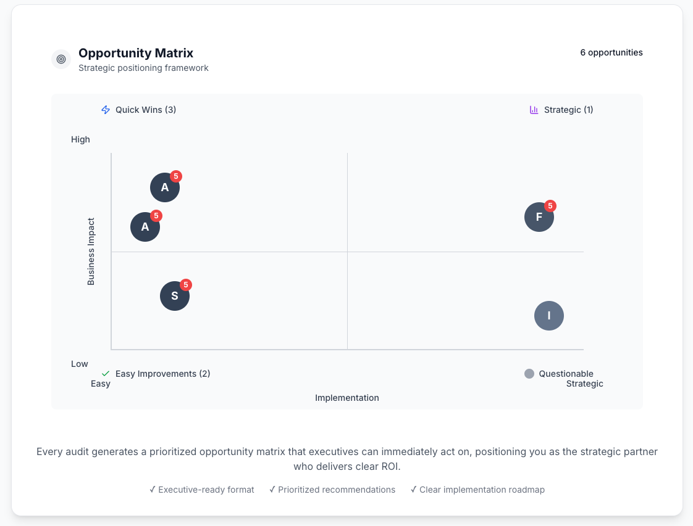The image size is (693, 526).
Task: Click the Implementation axis label
Action: click(346, 398)
